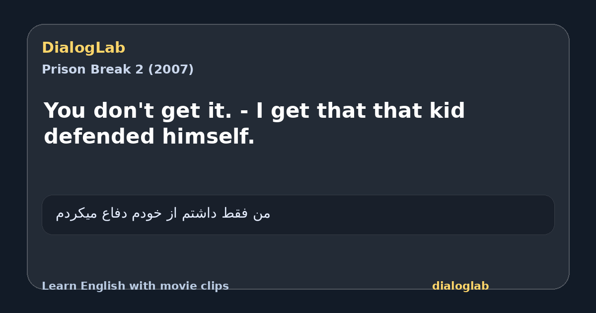This screenshot has width=596, height=313.
Task: Click the word "defended" in the quote
Action: pos(100,136)
